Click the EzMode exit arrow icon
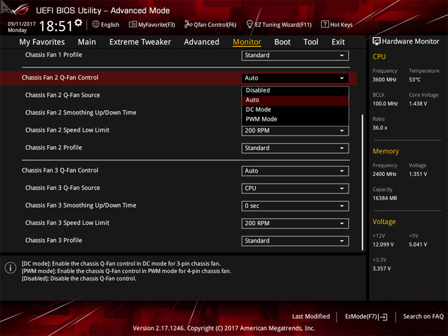This screenshot has height=336, width=448. 383,317
